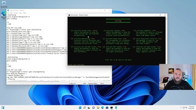
Task: Click the Notepad horizontal scrollbar
Action: click(x=34, y=81)
